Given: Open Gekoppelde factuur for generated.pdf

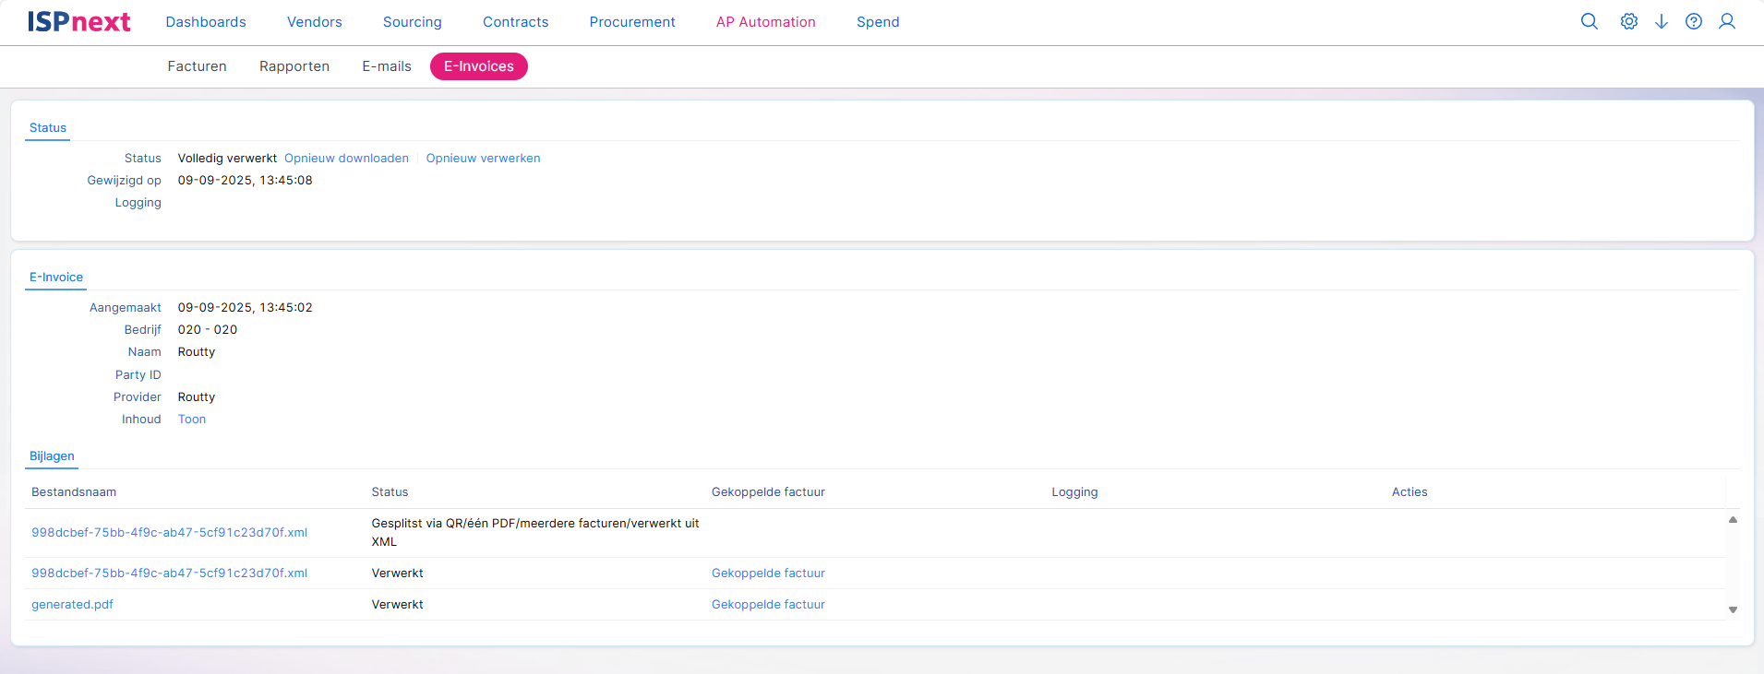Looking at the screenshot, I should coord(768,605).
